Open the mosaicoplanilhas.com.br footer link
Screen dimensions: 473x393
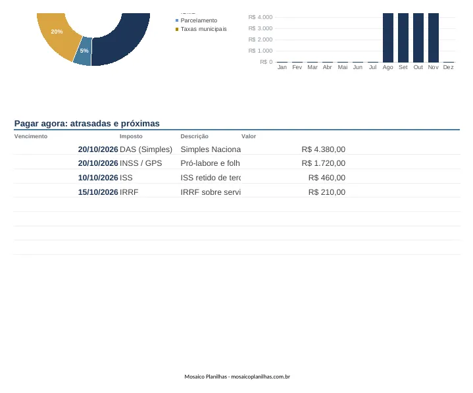pos(261,377)
